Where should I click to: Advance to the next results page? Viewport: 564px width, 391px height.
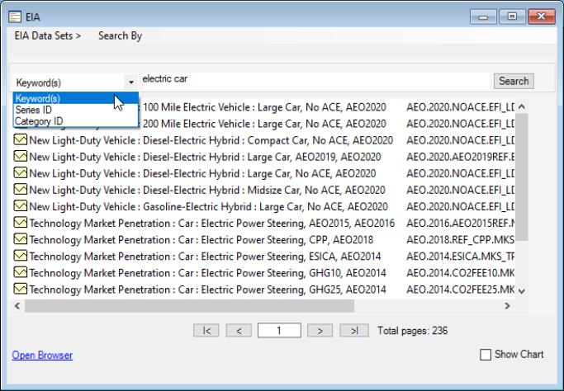pos(319,331)
